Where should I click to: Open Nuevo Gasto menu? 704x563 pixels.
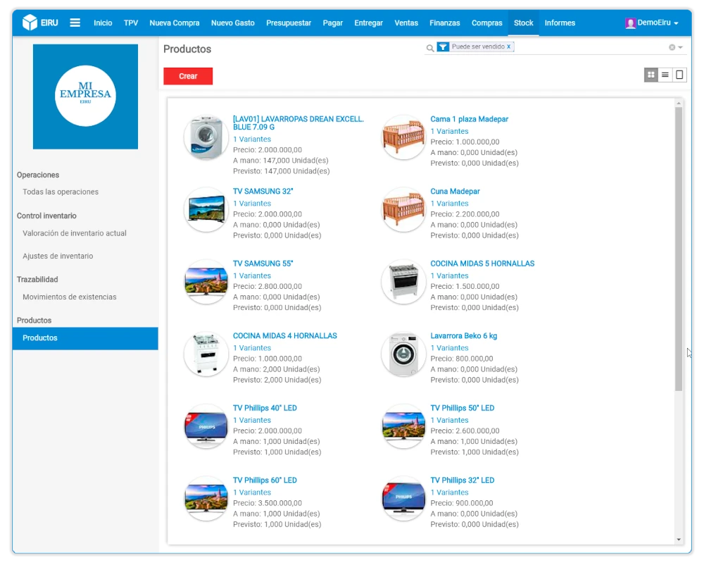click(232, 23)
